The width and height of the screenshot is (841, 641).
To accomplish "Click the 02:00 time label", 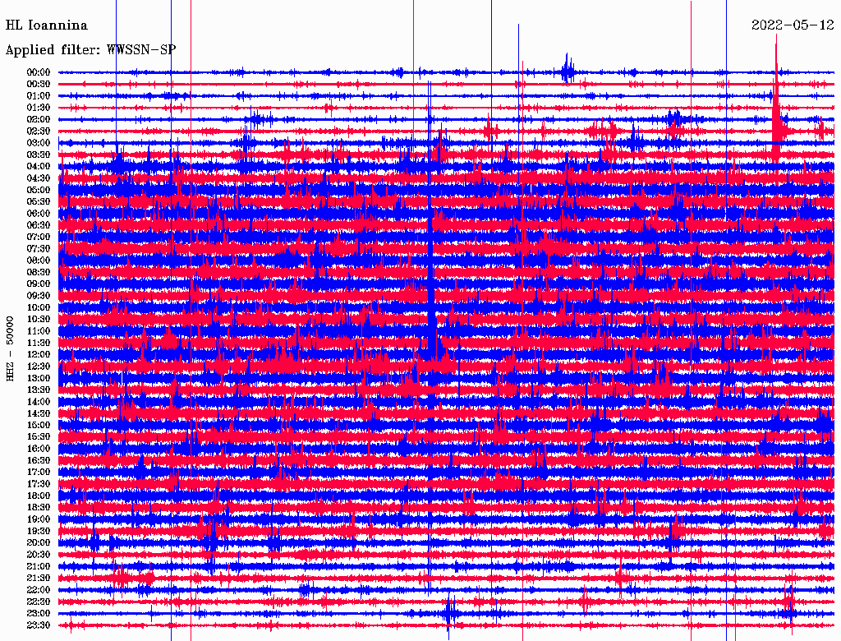I will 39,120.
